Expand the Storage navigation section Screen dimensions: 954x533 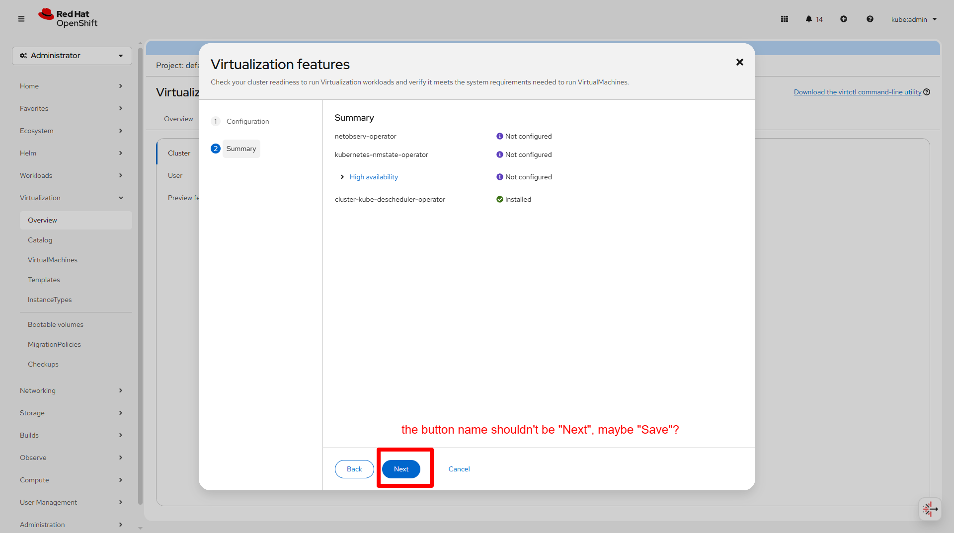click(72, 413)
